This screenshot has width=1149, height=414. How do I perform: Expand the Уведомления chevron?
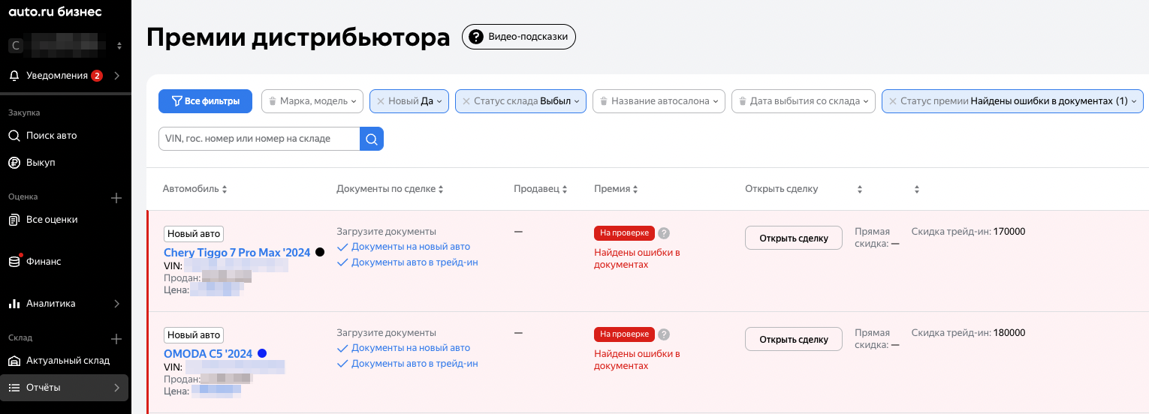pos(117,76)
